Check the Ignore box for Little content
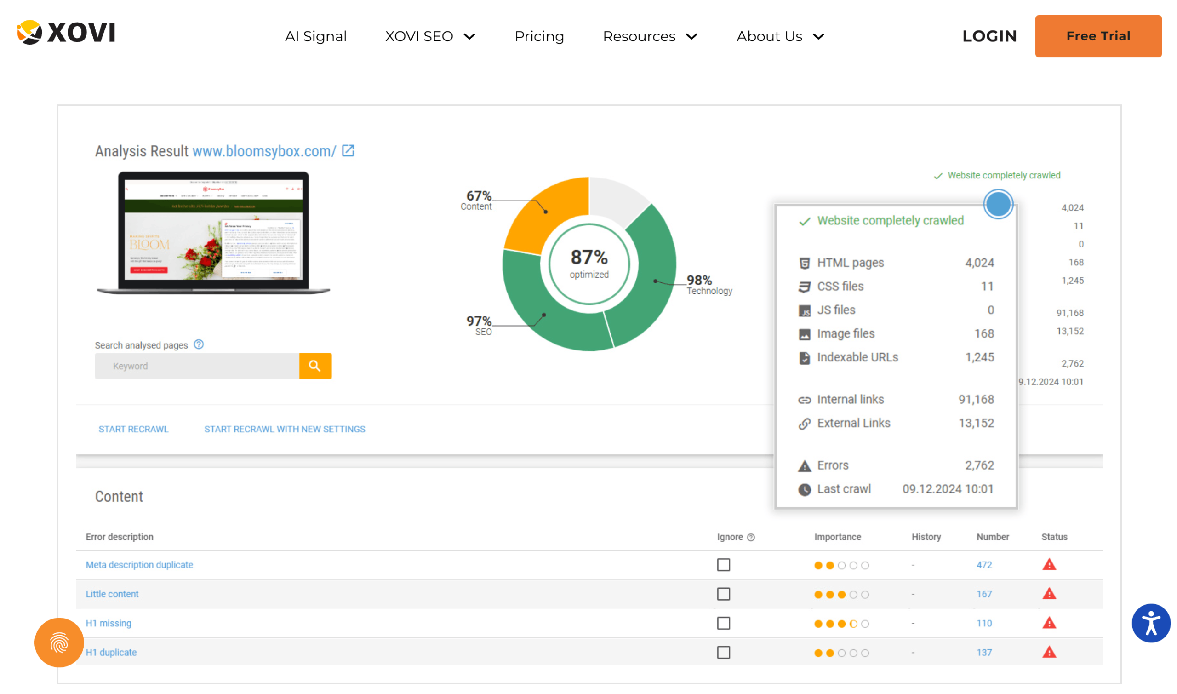Image resolution: width=1177 pixels, height=694 pixels. [x=723, y=594]
